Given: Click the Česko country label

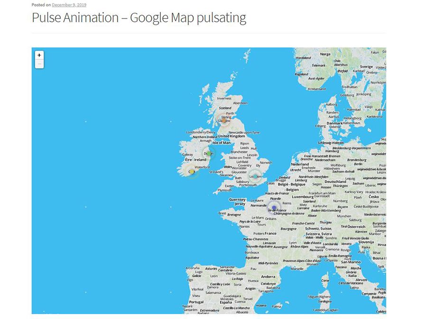Looking at the screenshot, I should click(x=374, y=197).
